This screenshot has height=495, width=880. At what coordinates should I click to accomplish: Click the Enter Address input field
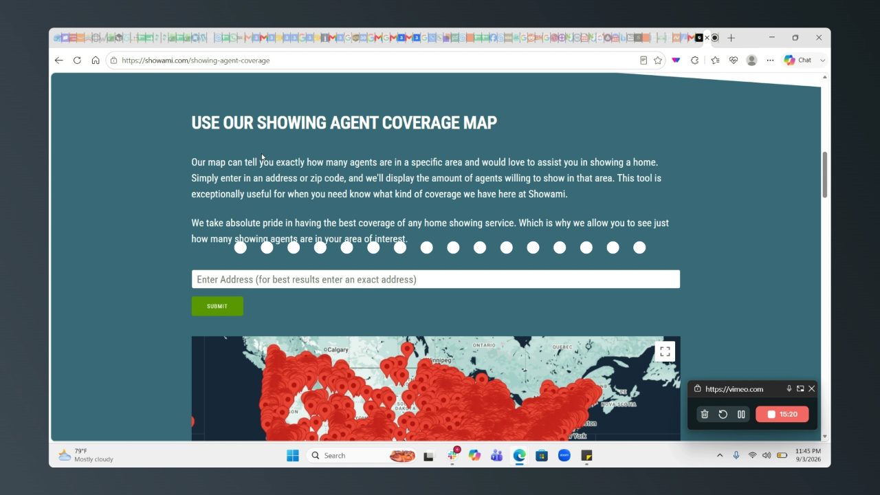[x=436, y=279]
